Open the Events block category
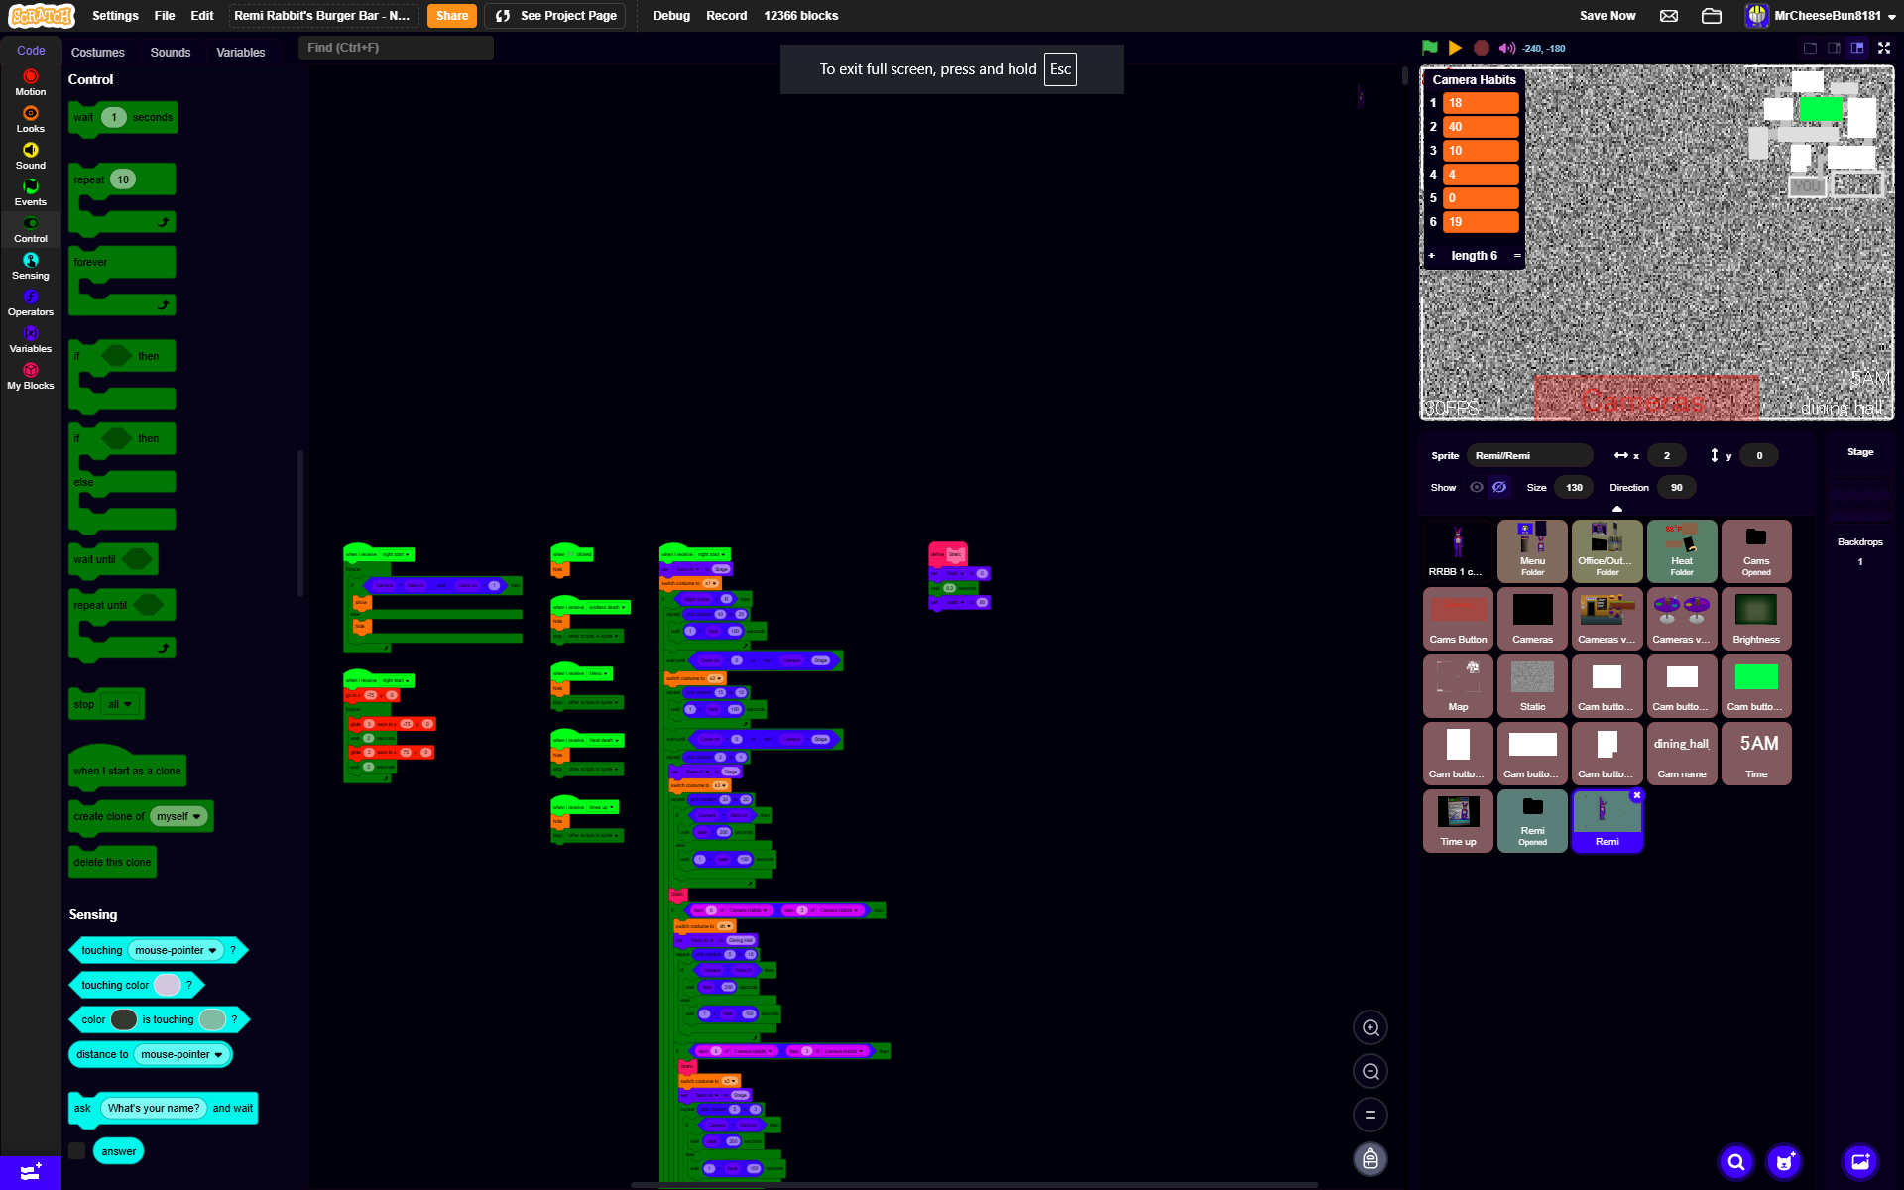The width and height of the screenshot is (1904, 1190). pyautogui.click(x=31, y=192)
